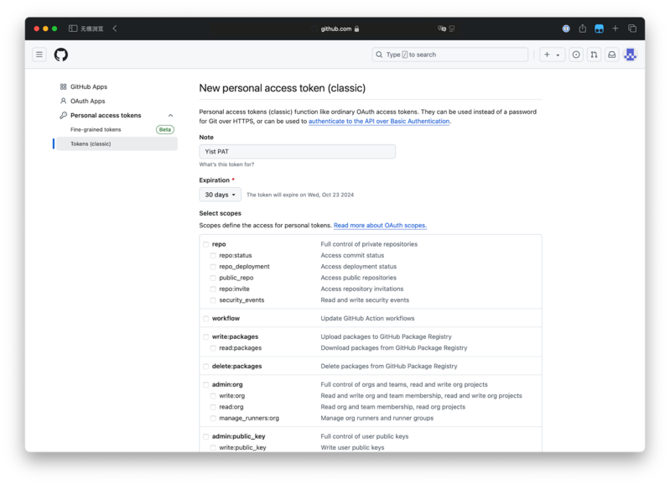
Task: Check the workflow scope checkbox
Action: (x=206, y=319)
